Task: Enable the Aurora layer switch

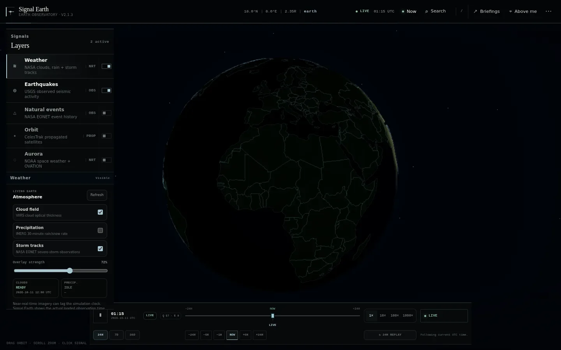Action: coord(106,160)
